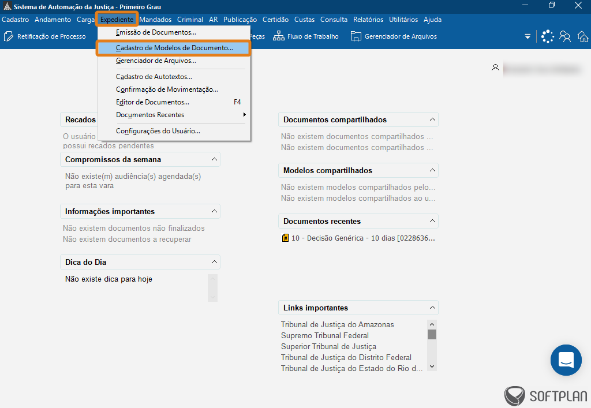591x408 pixels.
Task: Open the chat support bubble icon
Action: (566, 360)
